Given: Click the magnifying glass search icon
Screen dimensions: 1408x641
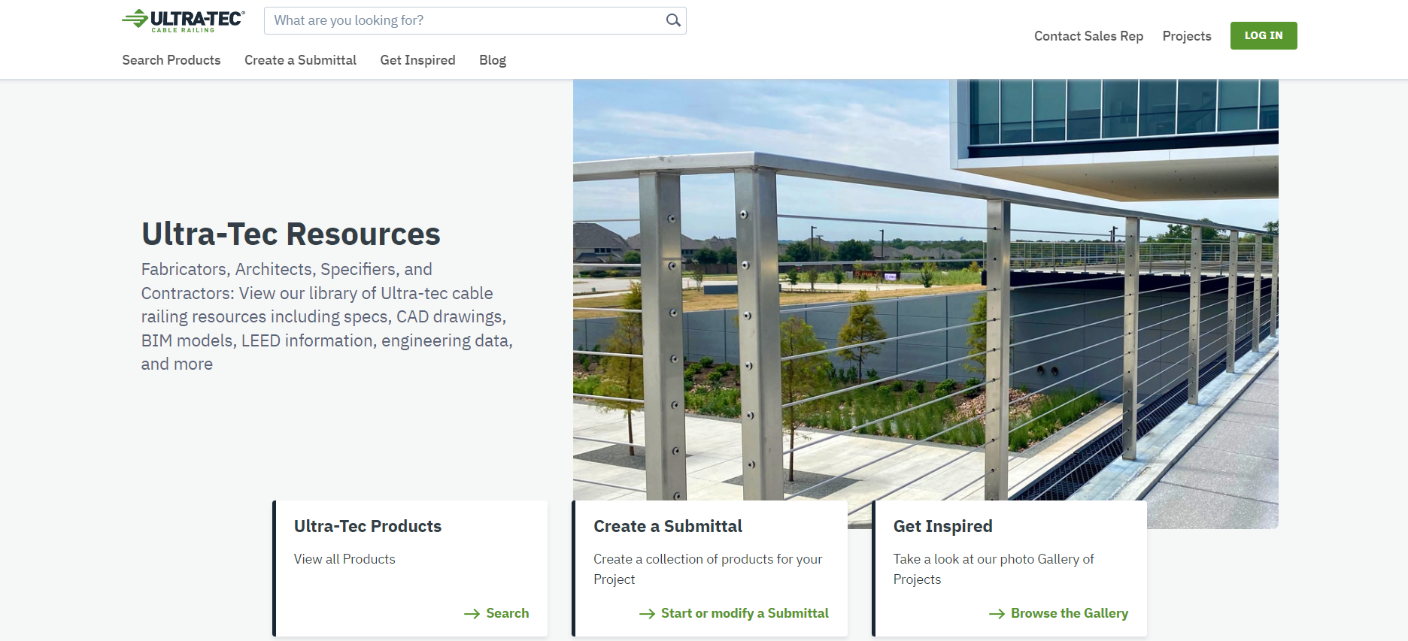Looking at the screenshot, I should click(673, 20).
